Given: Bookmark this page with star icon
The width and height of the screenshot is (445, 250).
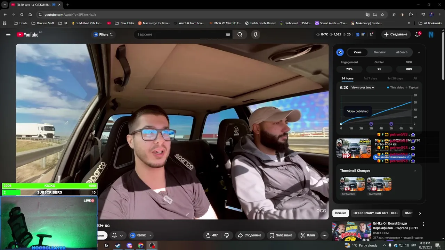Looking at the screenshot, I should [x=382, y=15].
